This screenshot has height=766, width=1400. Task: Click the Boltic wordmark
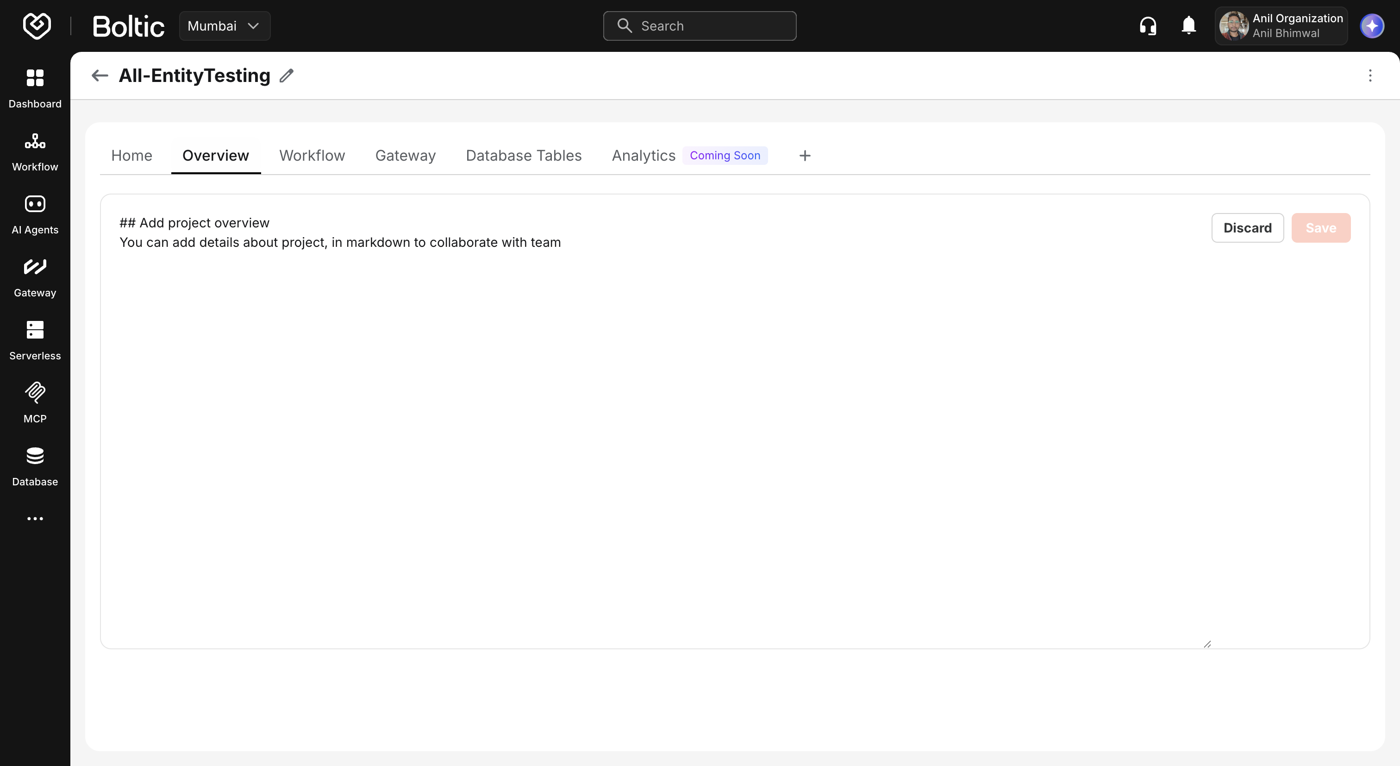click(x=128, y=26)
